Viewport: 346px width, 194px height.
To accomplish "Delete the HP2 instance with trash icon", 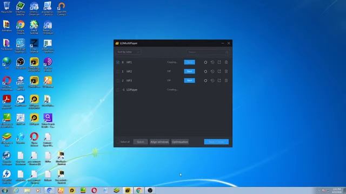I will point(226,71).
